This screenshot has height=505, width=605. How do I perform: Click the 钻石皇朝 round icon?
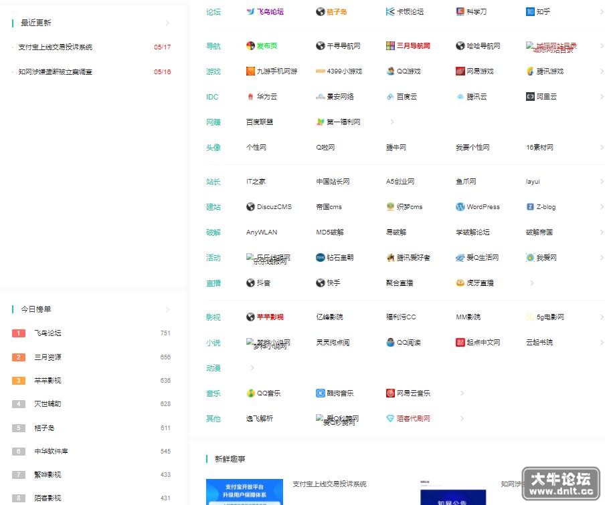[321, 258]
